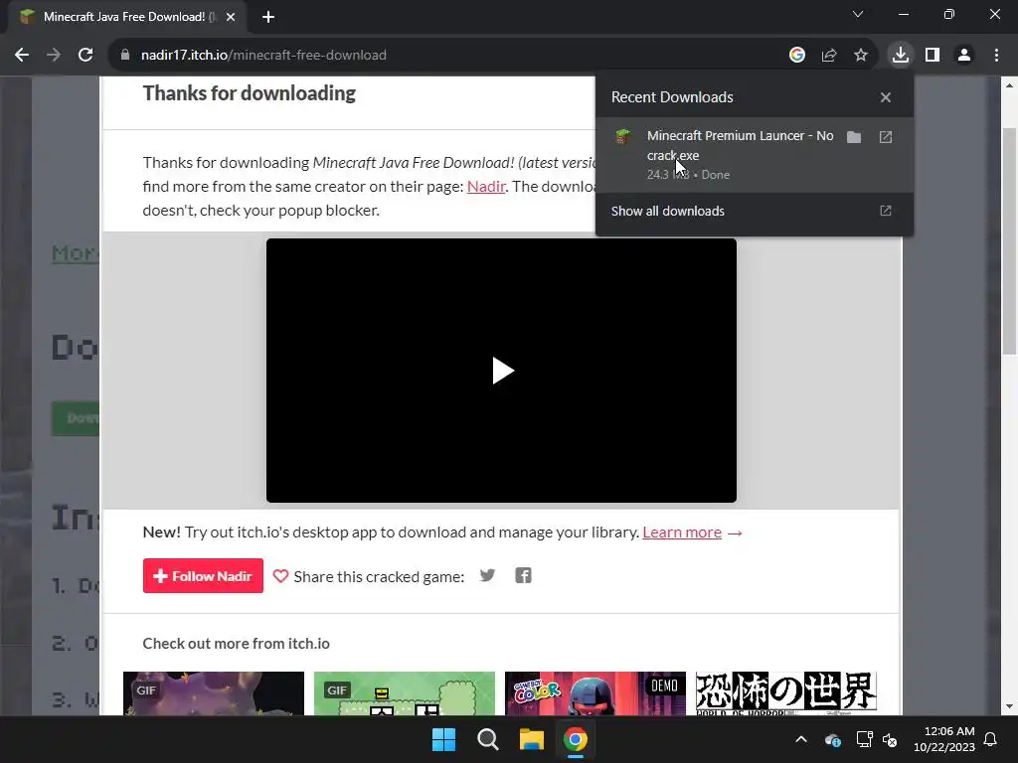Click the muted volume tray icon
1018x763 pixels.
tap(890, 739)
